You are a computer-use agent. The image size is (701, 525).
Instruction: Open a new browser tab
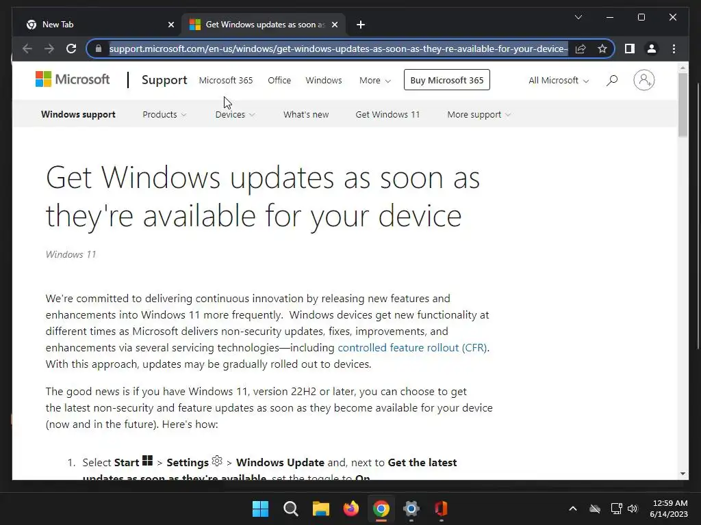(x=361, y=25)
